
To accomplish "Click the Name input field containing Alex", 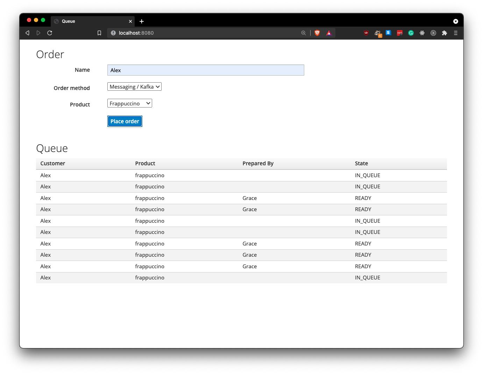I will 206,70.
